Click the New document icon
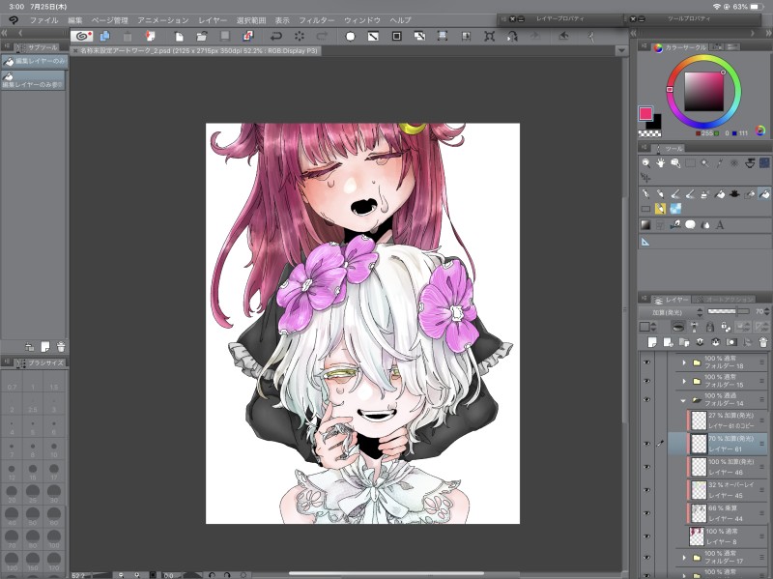773x579 pixels. (x=180, y=36)
